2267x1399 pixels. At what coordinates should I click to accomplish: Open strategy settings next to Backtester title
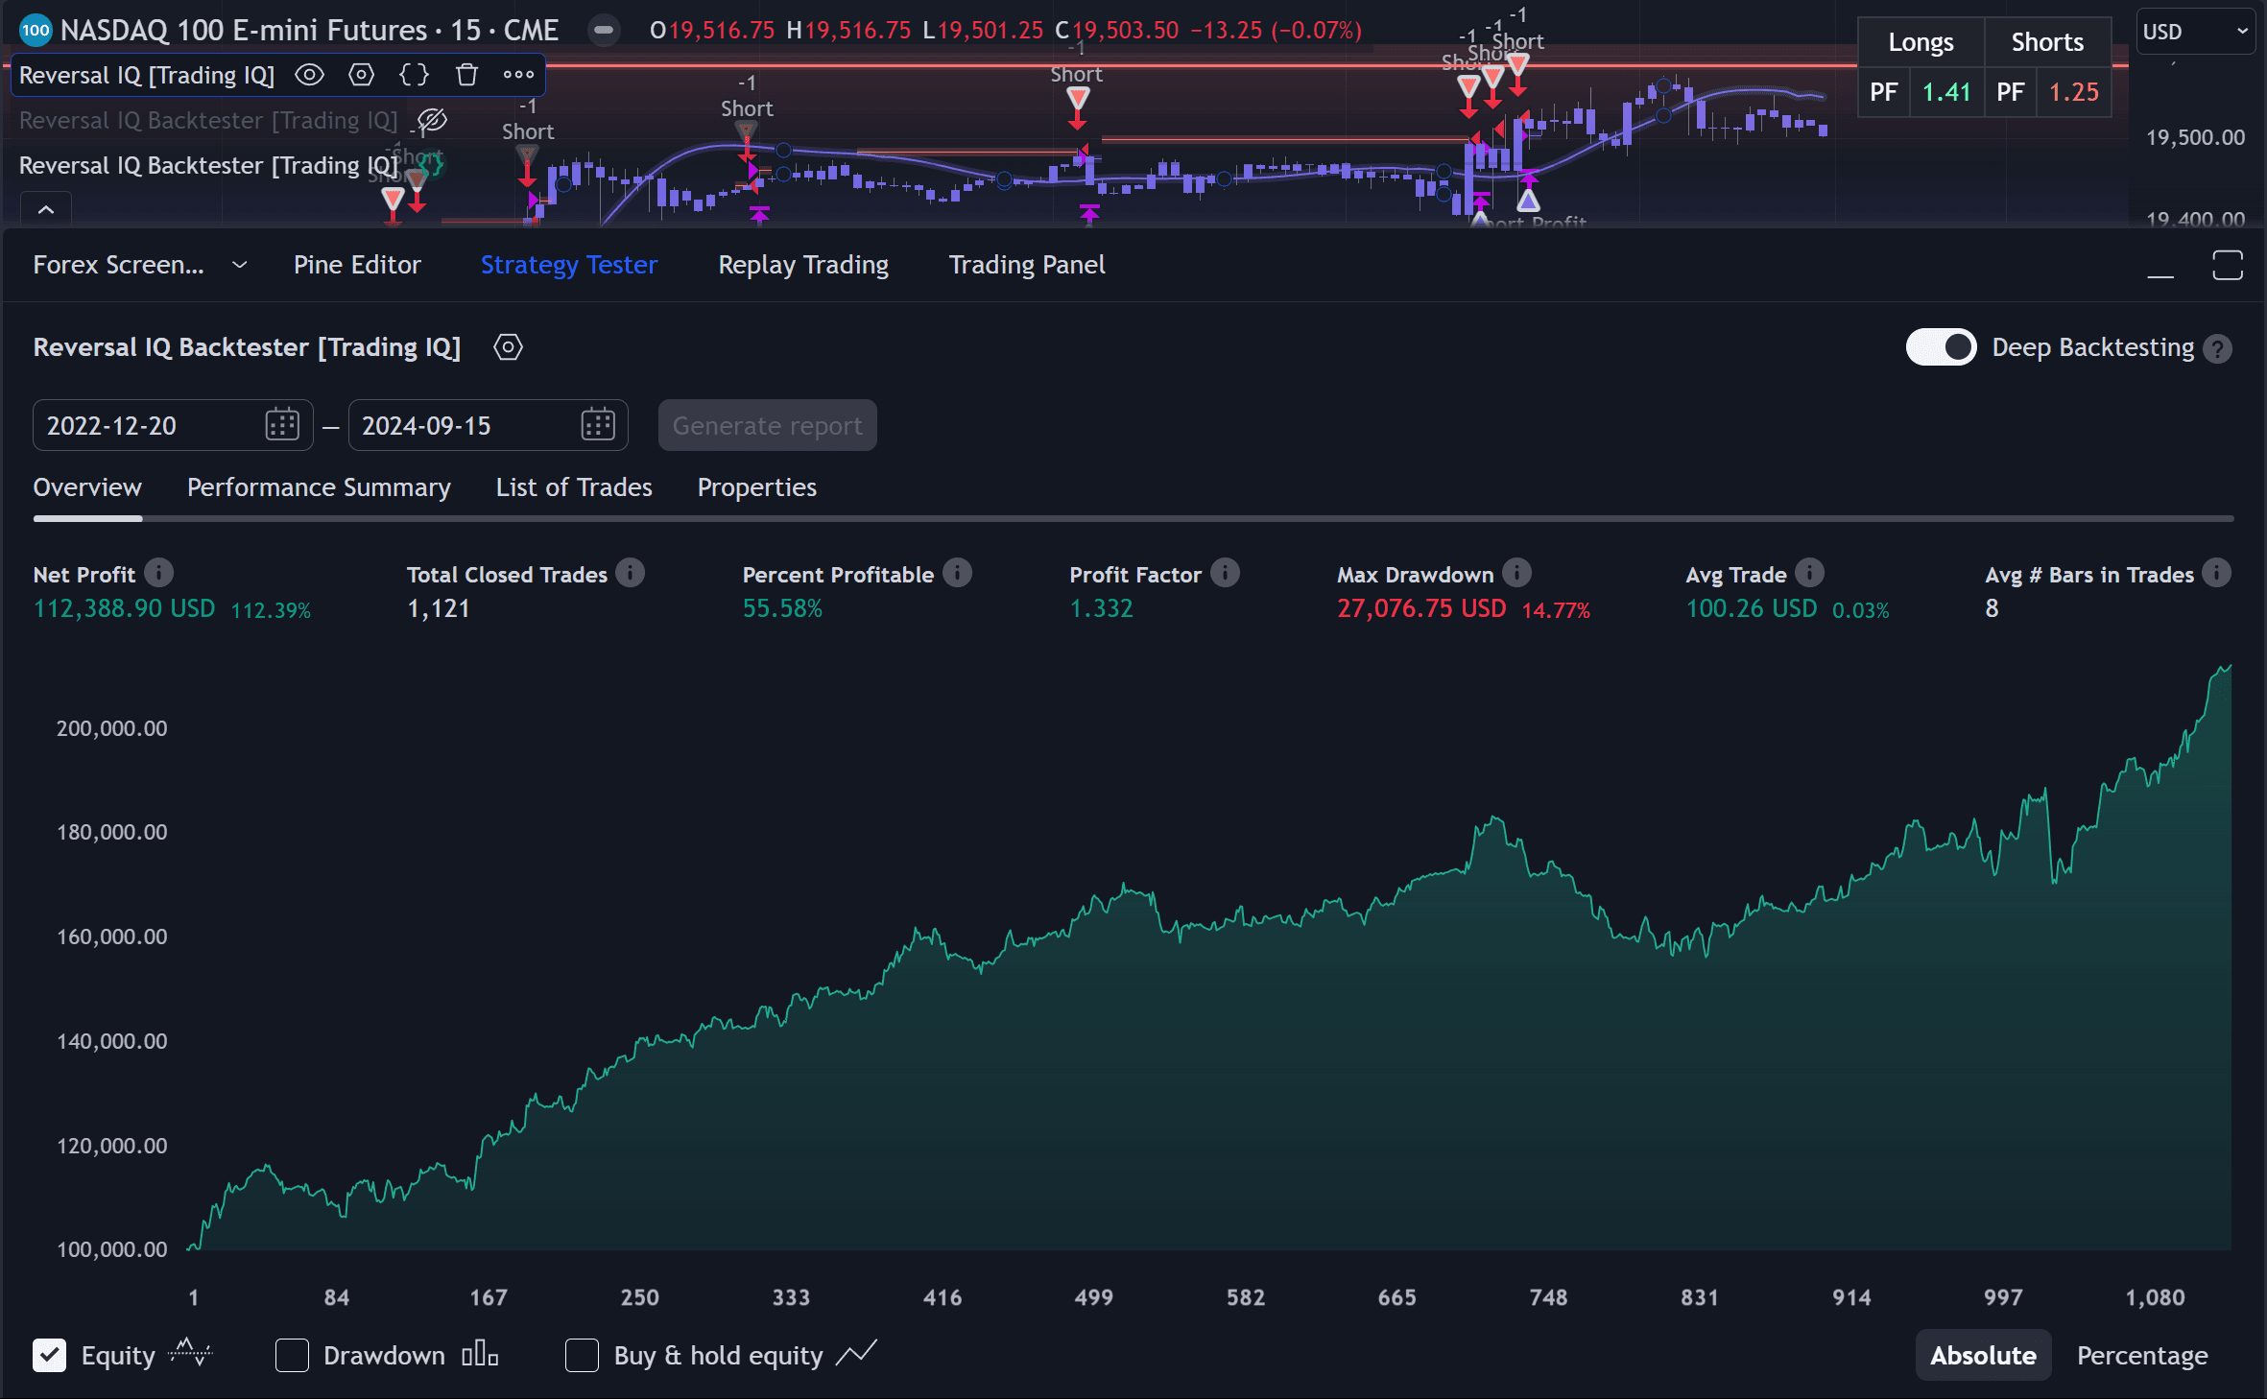coord(508,347)
